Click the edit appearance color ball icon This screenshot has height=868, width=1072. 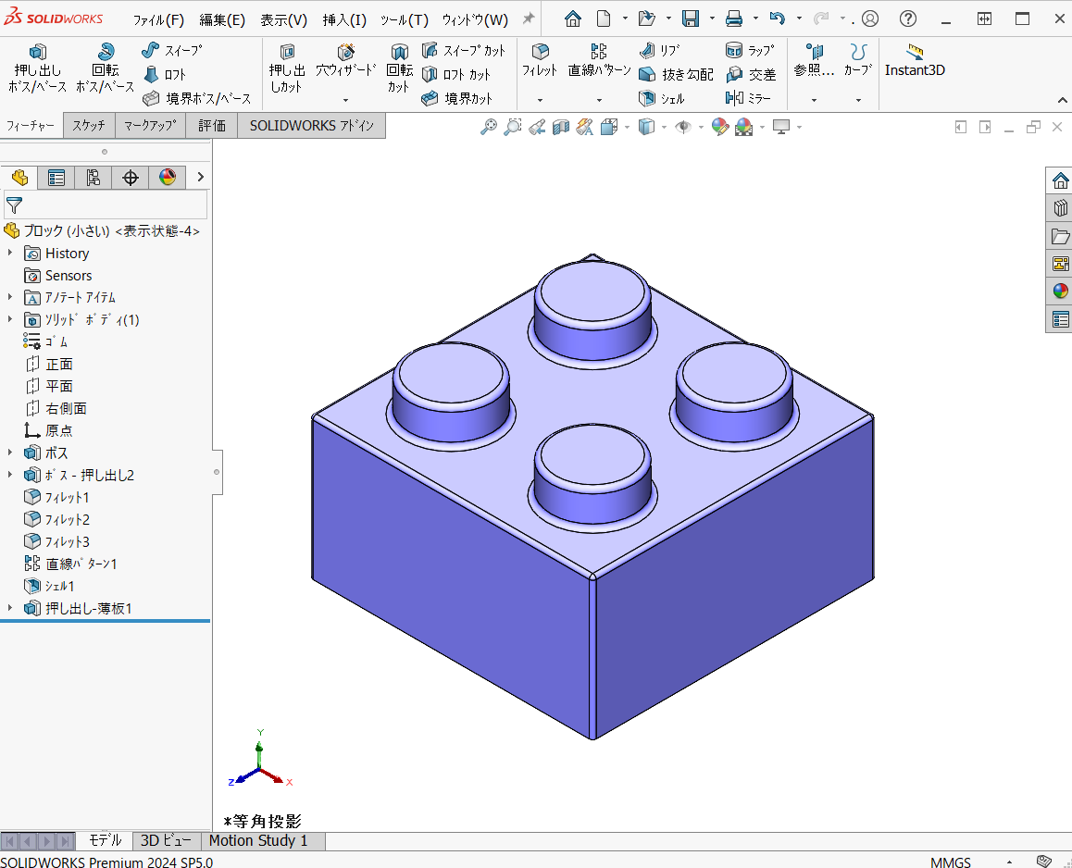click(x=719, y=127)
